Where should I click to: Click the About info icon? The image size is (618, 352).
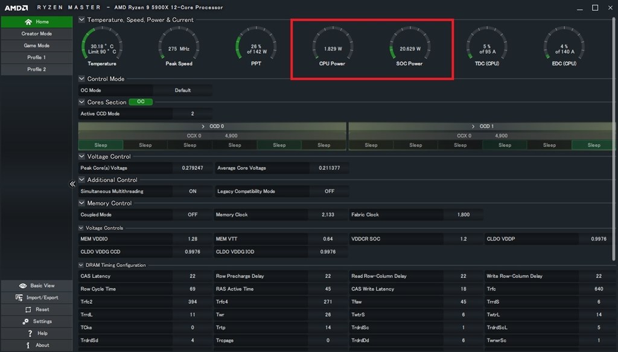[x=28, y=345]
